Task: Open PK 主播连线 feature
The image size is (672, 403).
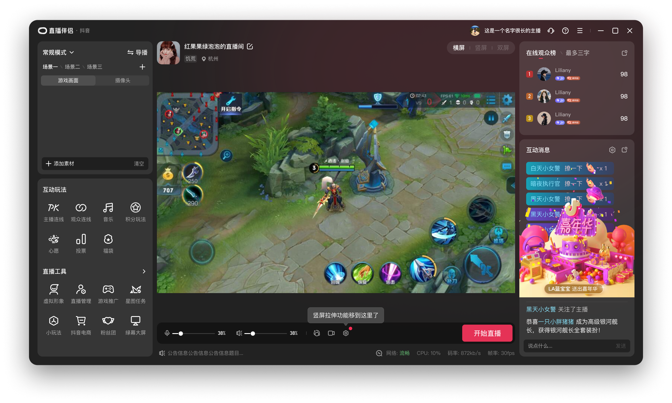Action: 53,212
